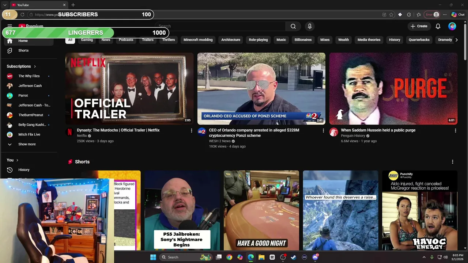Open the Windows taskbar Search box

click(x=186, y=257)
